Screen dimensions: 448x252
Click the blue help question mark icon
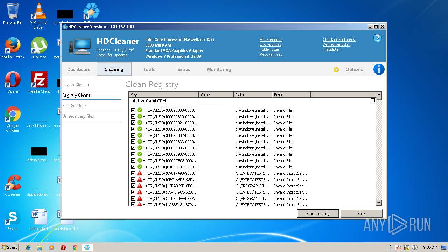[x=377, y=38]
